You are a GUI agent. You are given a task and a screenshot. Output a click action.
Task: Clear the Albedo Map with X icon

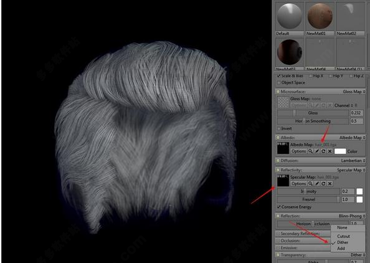pos(330,151)
